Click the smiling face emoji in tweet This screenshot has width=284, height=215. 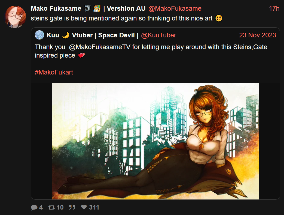pos(219,18)
